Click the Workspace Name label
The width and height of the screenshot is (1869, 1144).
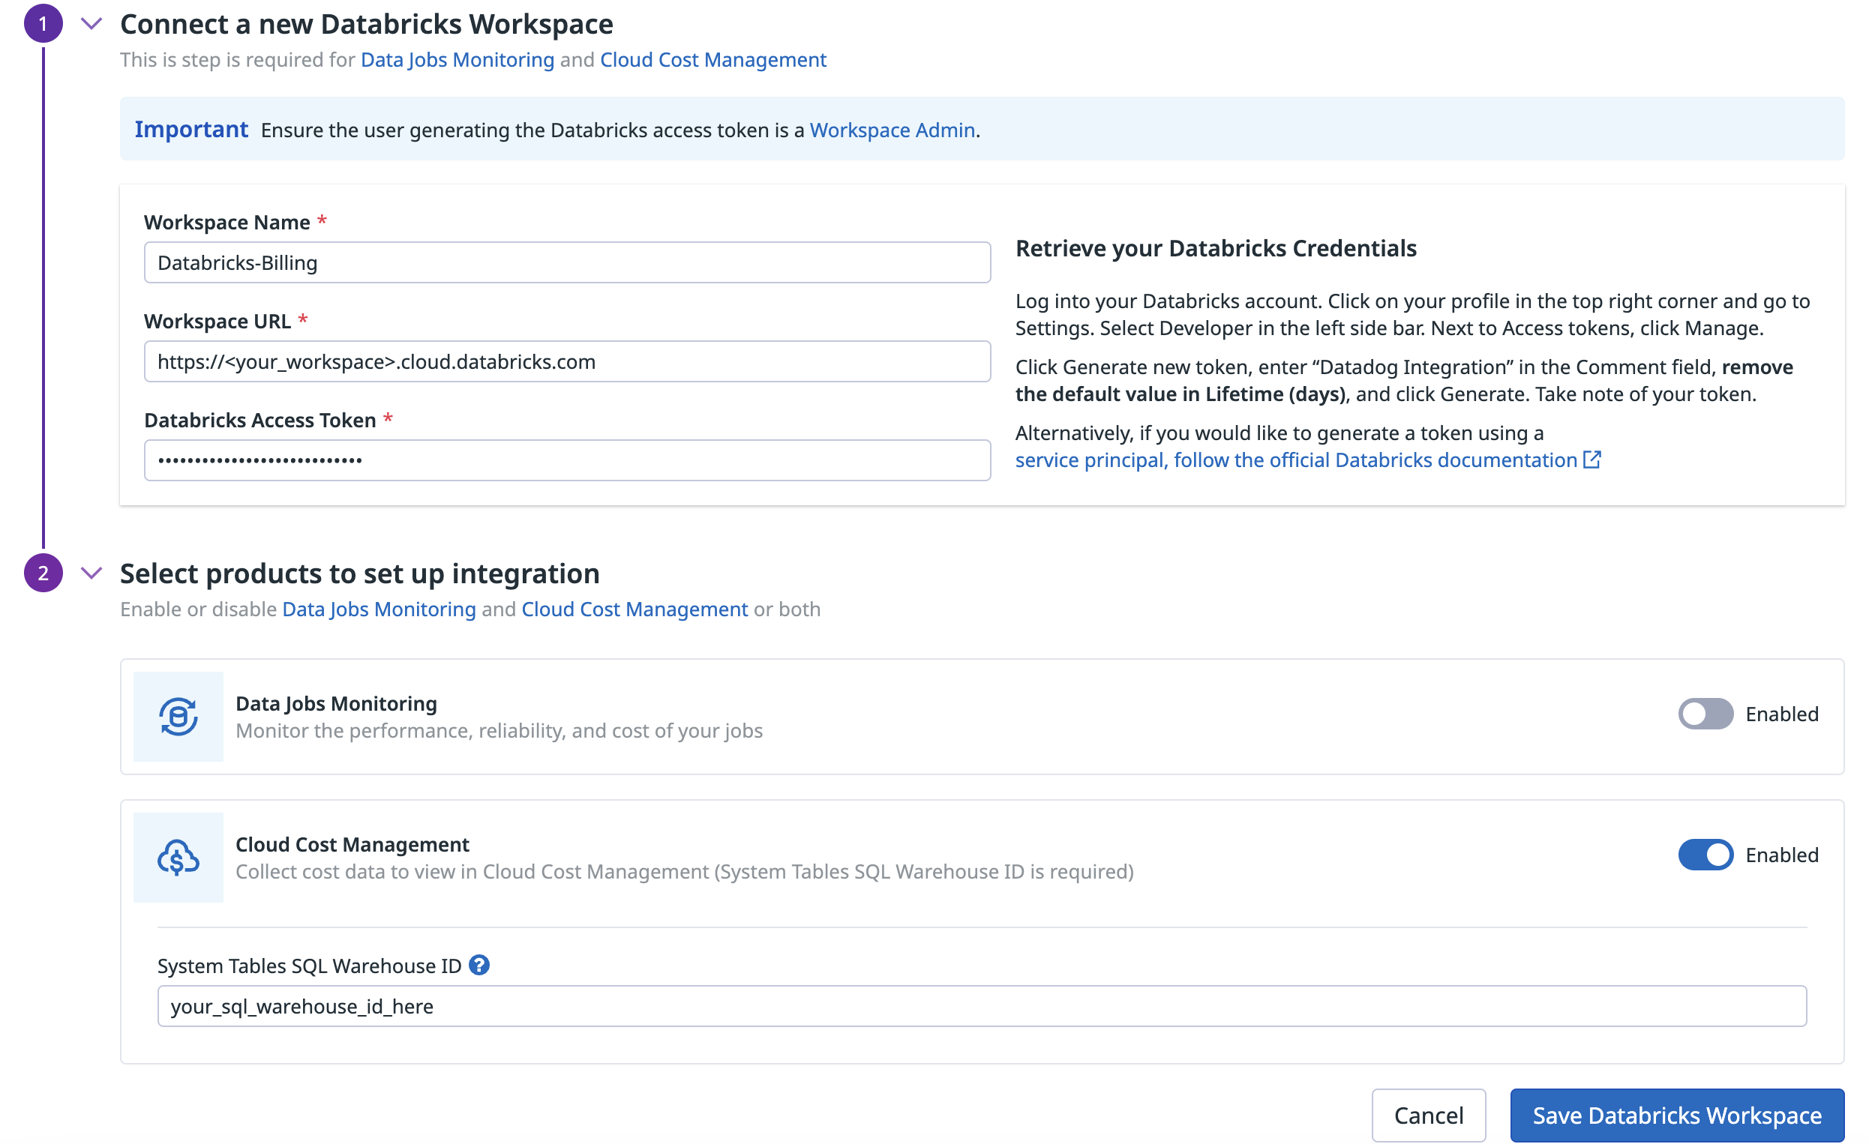tap(226, 222)
